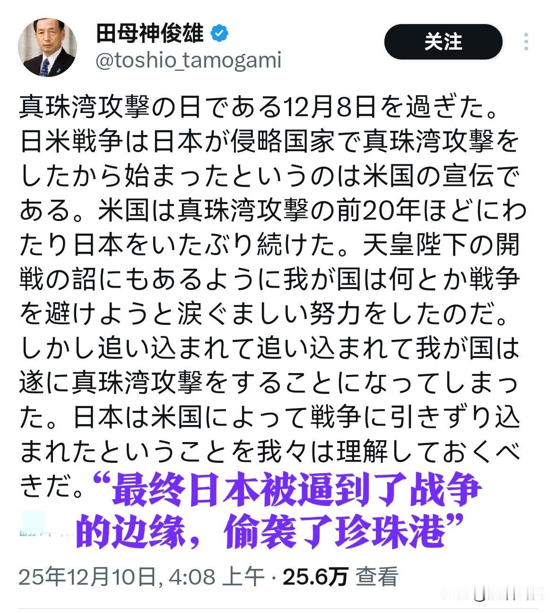Open 田母神俊雄's profile avatar photo
This screenshot has width=556, height=613.
47,47
